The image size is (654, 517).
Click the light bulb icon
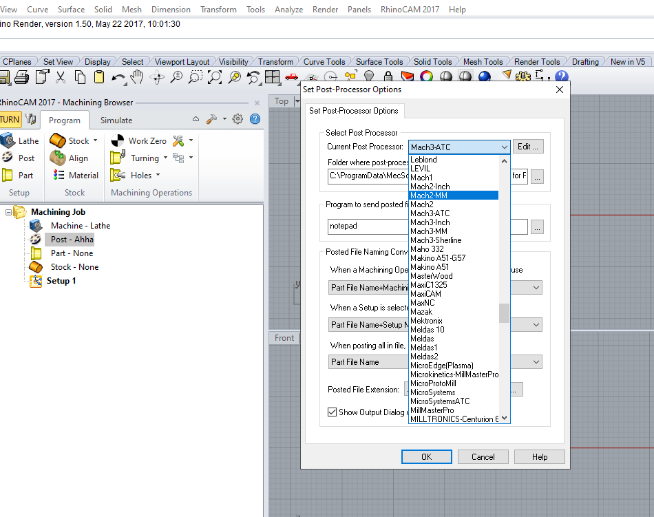(369, 76)
